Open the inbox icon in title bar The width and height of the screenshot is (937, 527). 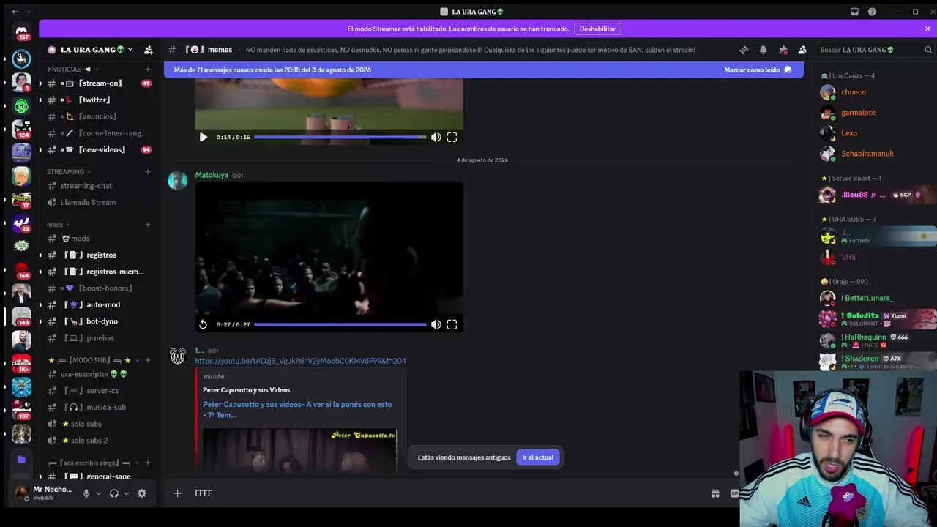point(854,12)
